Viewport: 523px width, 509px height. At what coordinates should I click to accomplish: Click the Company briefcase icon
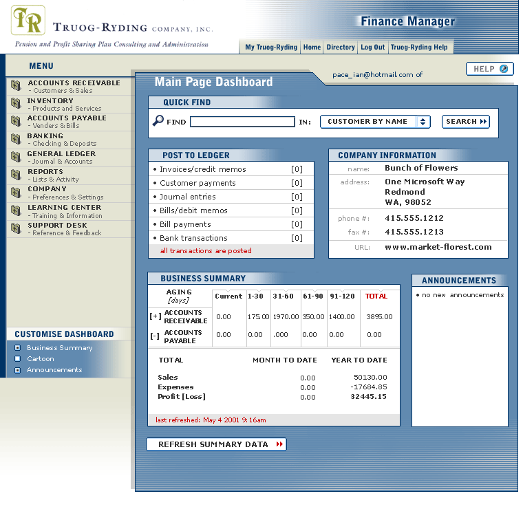click(16, 193)
